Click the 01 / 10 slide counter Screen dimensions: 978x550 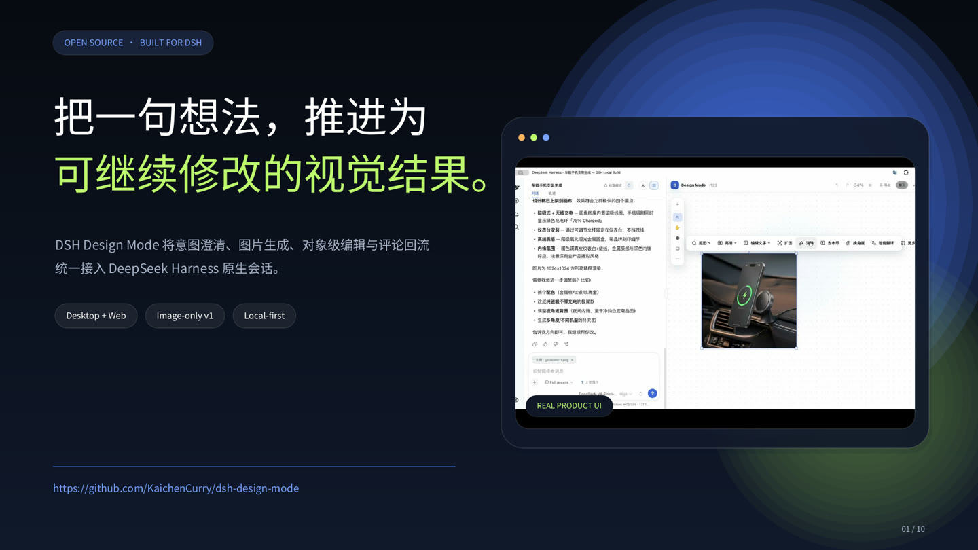913,529
